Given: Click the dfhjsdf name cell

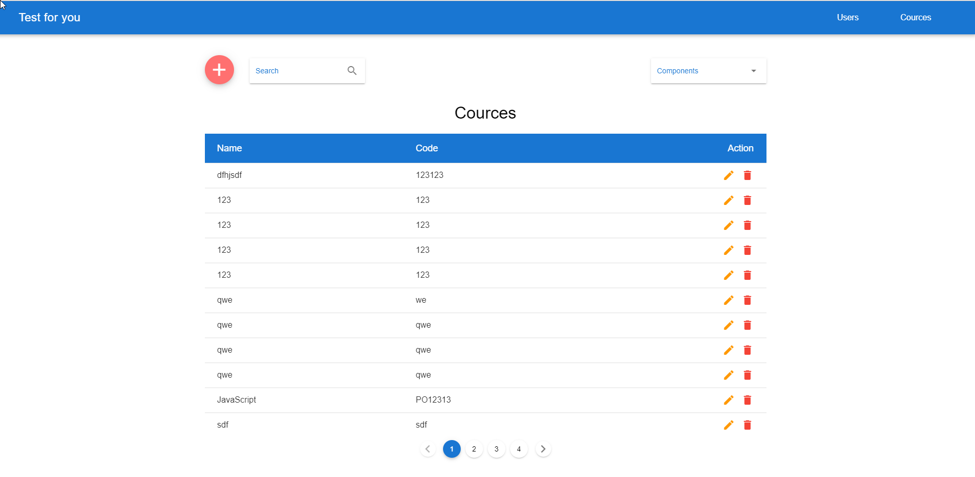Looking at the screenshot, I should (x=229, y=175).
